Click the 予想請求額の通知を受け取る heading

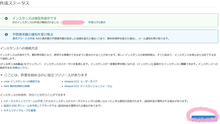(33, 34)
